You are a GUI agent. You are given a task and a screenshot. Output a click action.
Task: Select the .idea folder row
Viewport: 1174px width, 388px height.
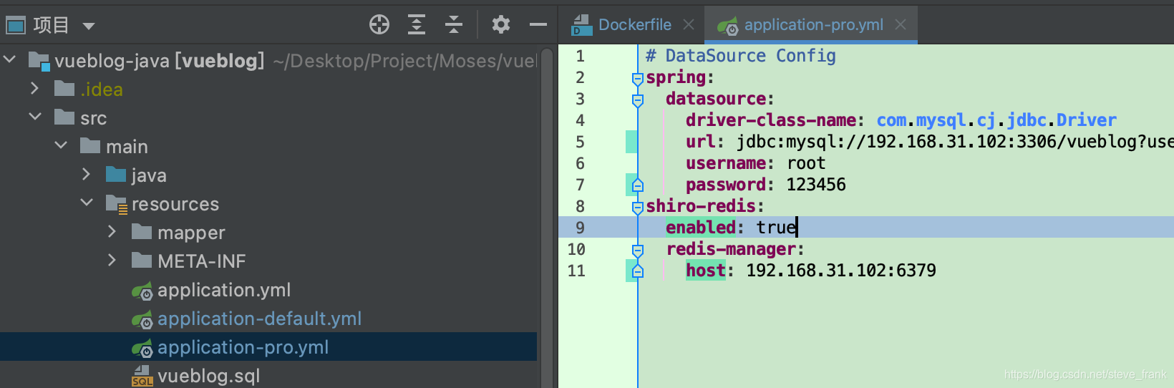click(x=268, y=89)
